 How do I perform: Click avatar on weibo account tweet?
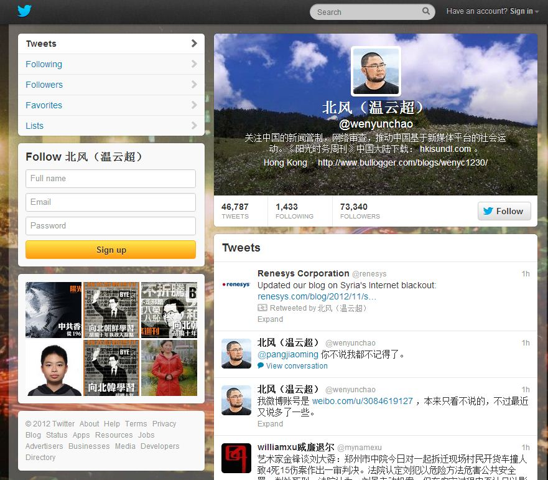point(236,400)
